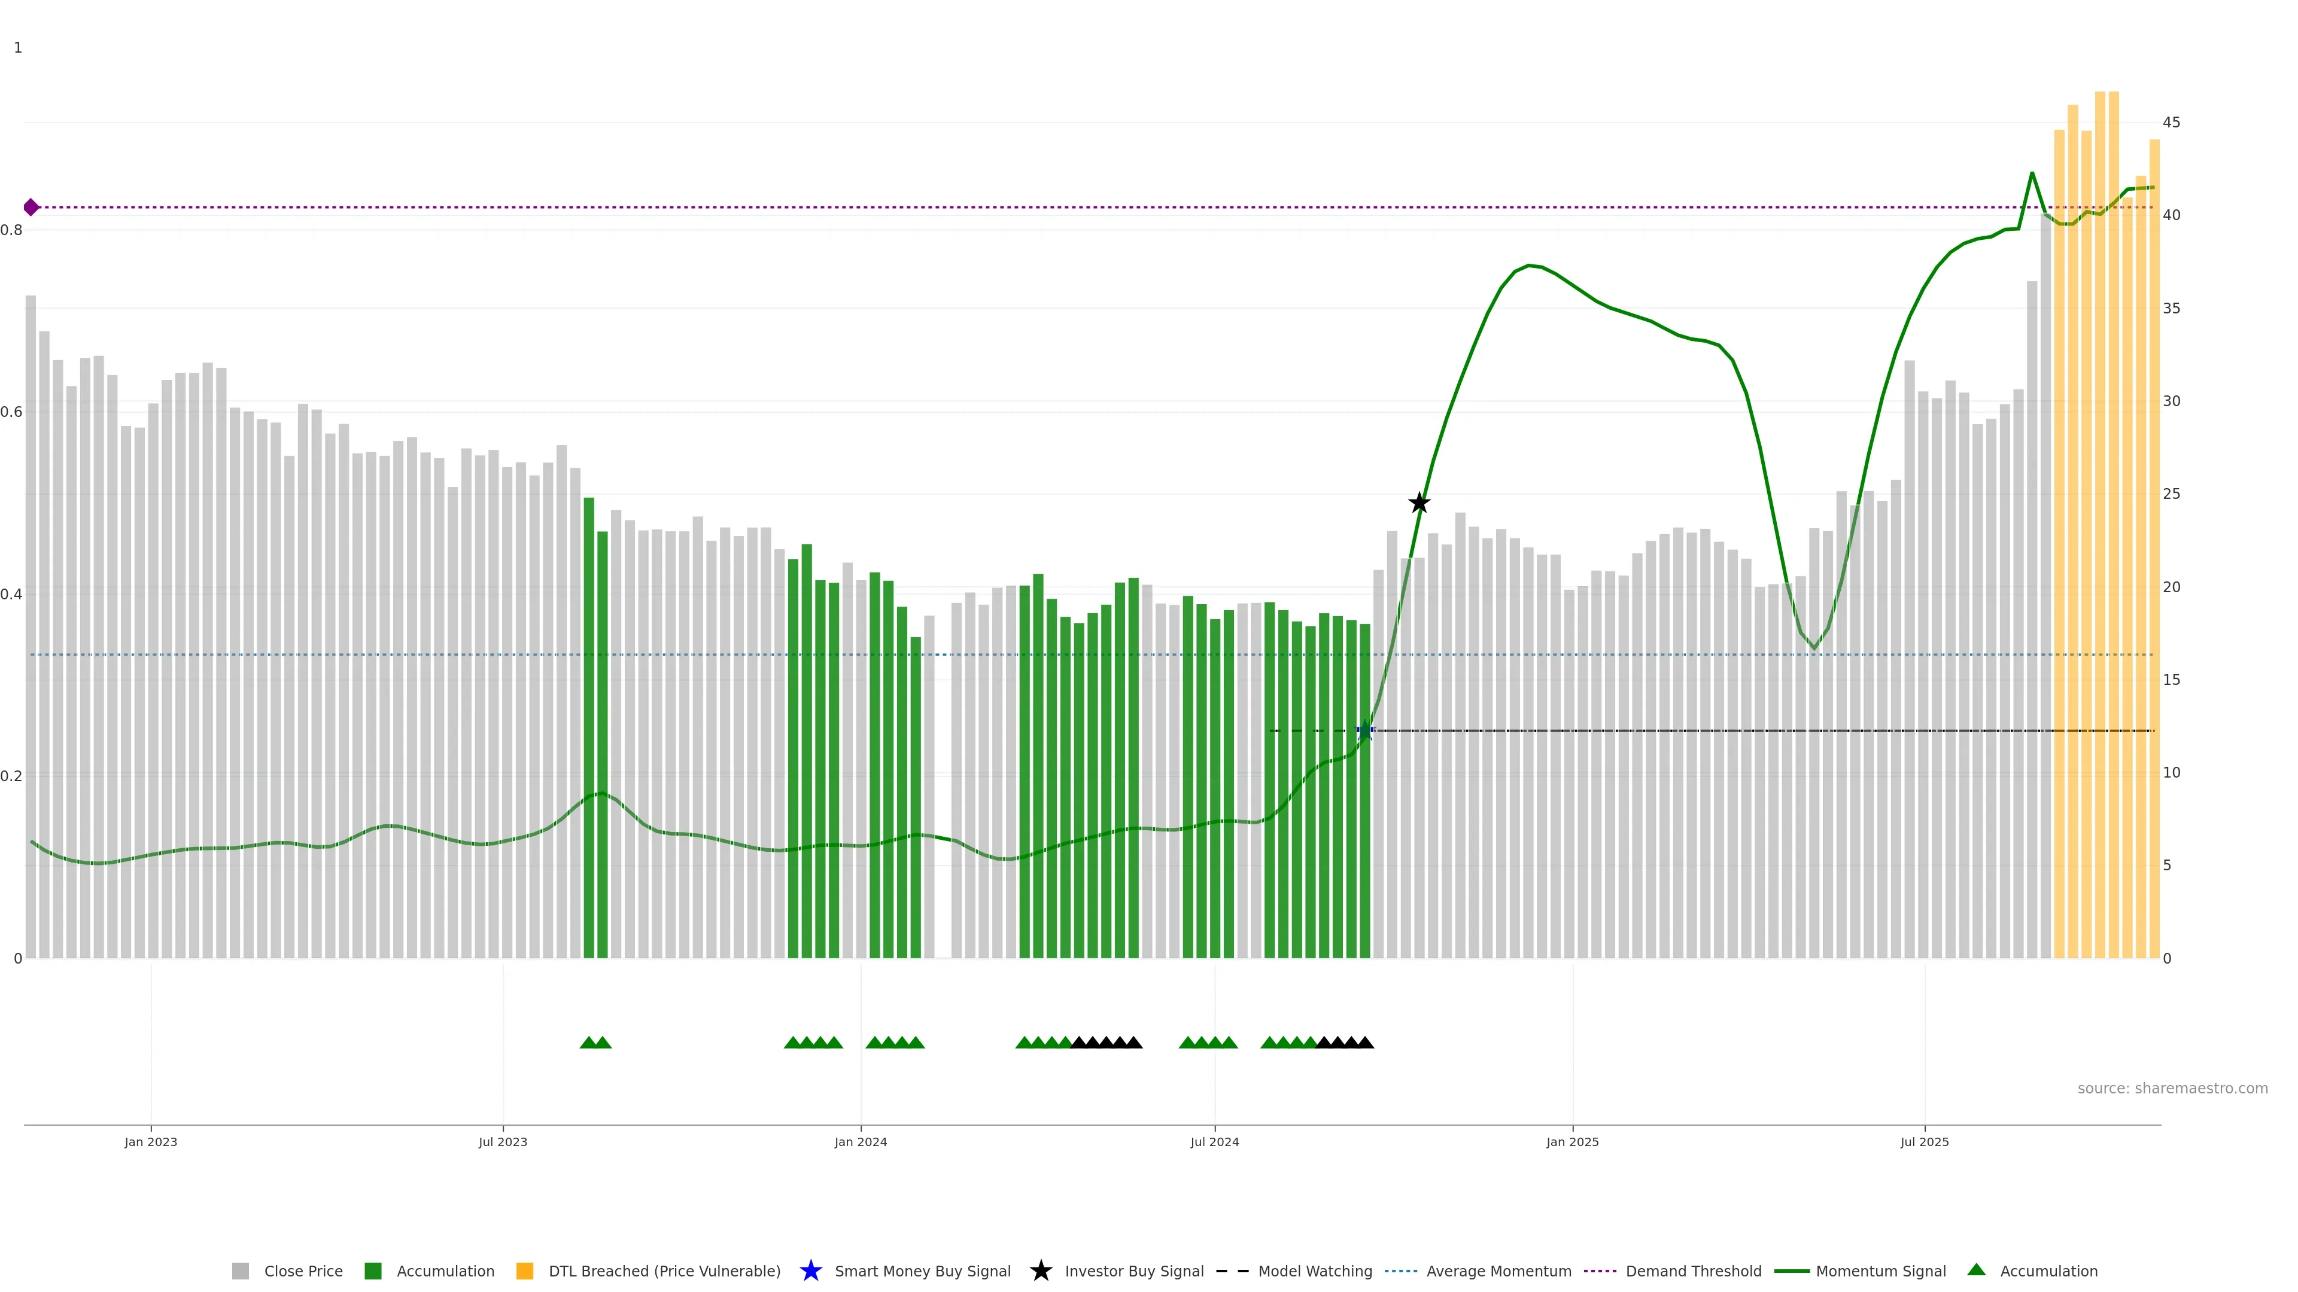This screenshot has height=1292, width=2298.
Task: Click the Jul 2023 axis label
Action: [502, 1141]
